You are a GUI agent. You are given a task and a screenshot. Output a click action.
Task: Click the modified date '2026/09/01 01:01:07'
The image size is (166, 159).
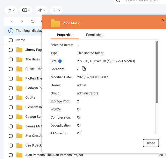coord(92,77)
